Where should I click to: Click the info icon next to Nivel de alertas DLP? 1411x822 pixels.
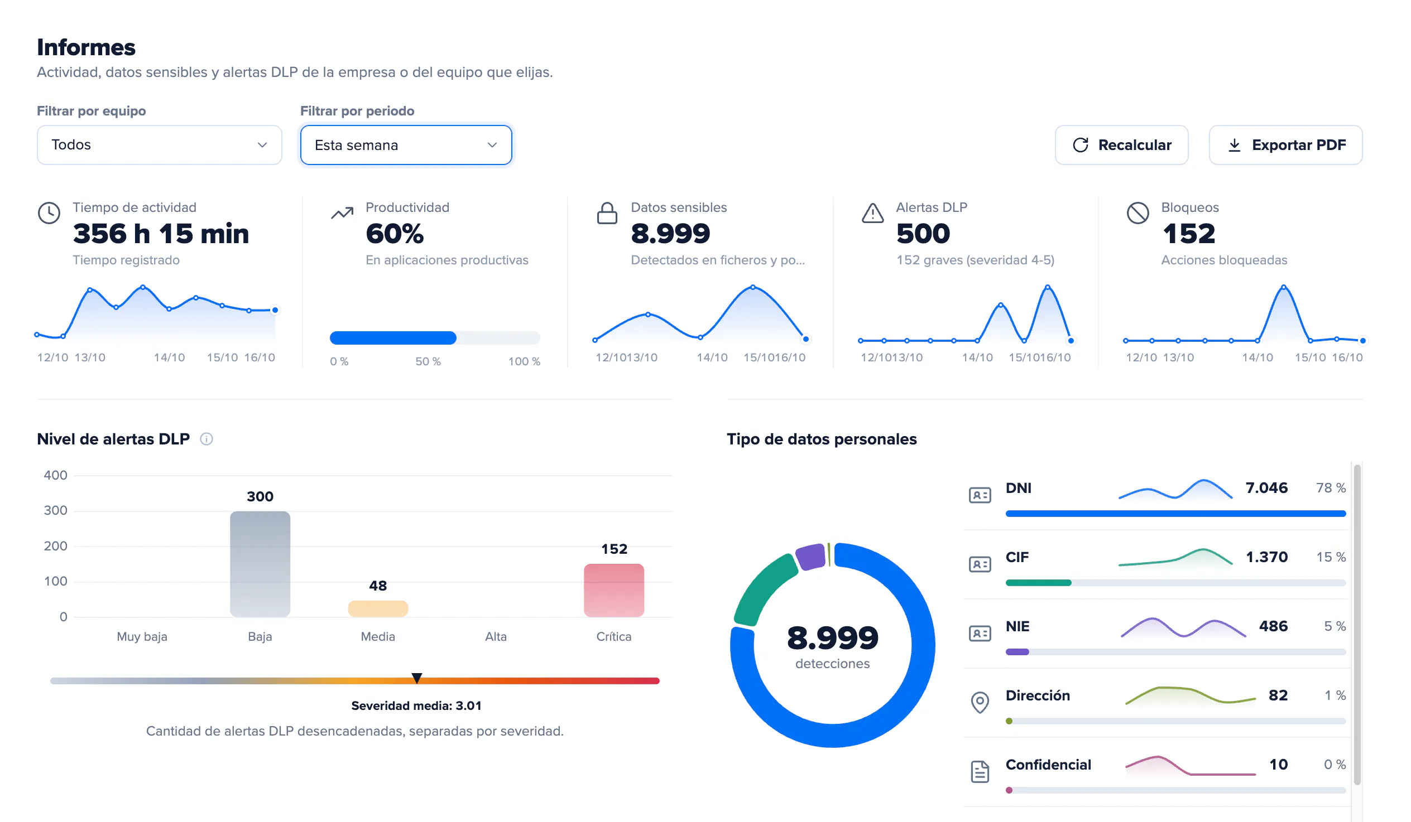pyautogui.click(x=207, y=439)
